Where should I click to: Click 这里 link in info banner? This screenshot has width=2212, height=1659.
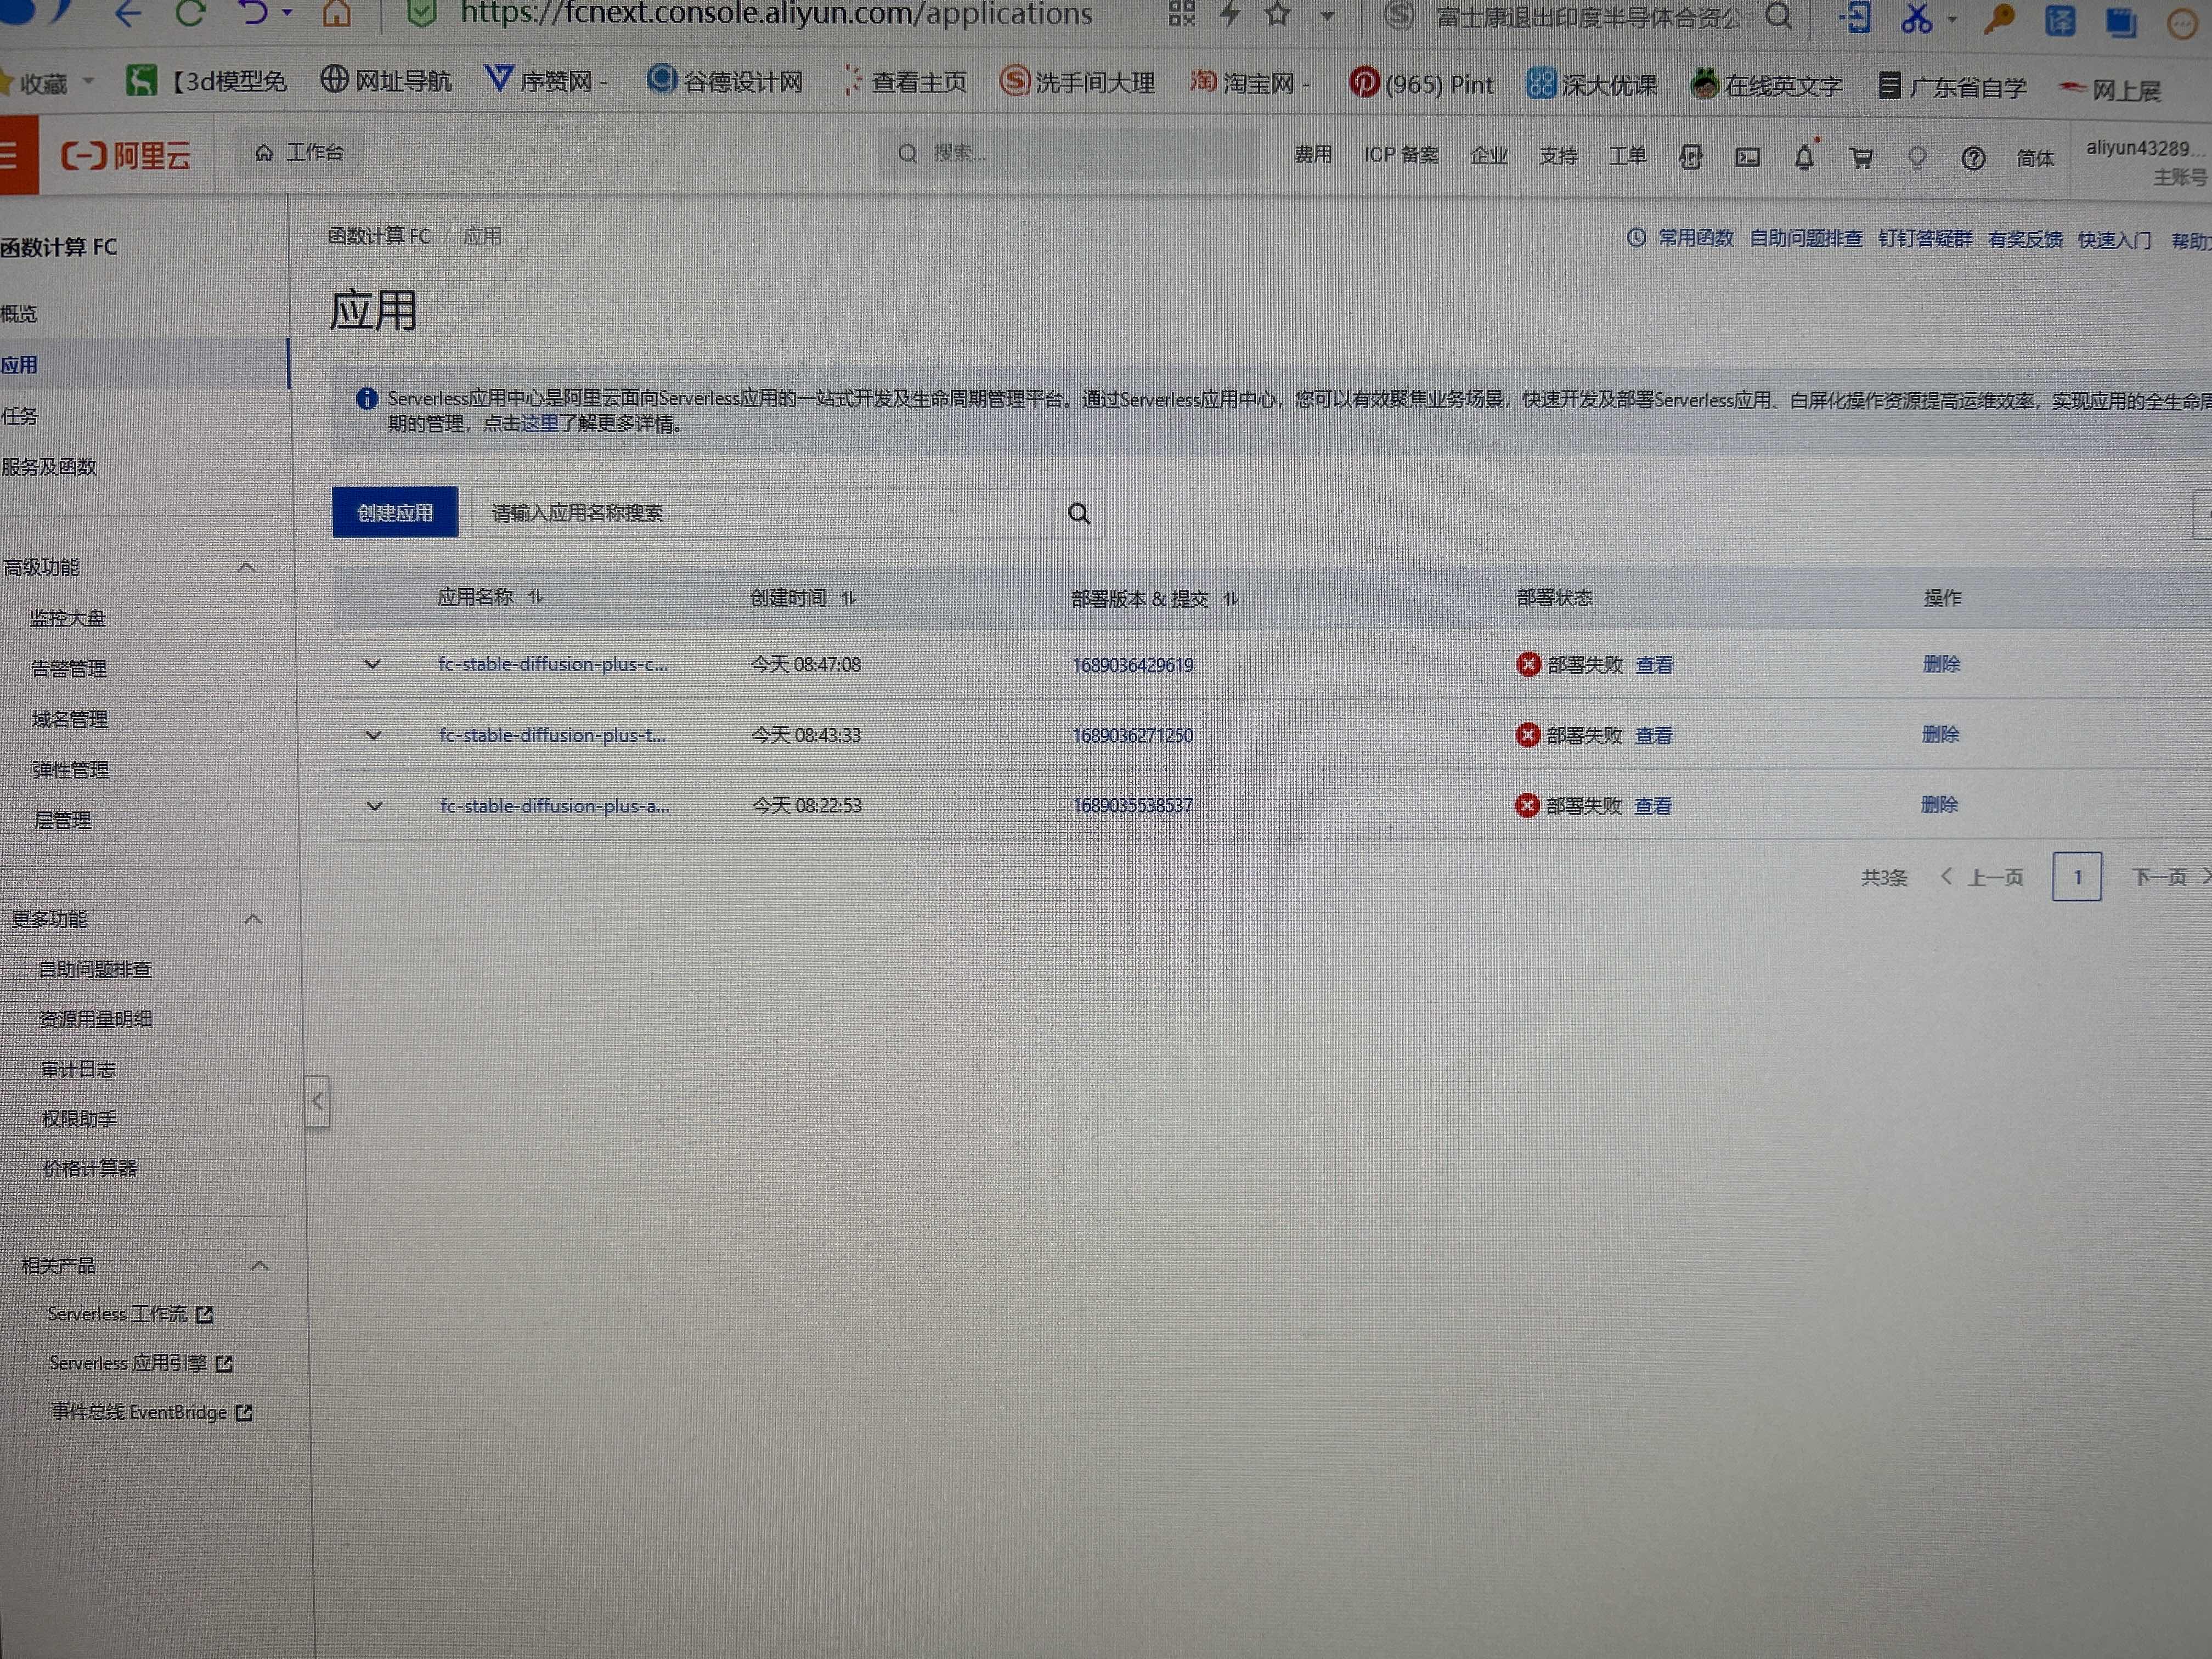click(x=539, y=424)
